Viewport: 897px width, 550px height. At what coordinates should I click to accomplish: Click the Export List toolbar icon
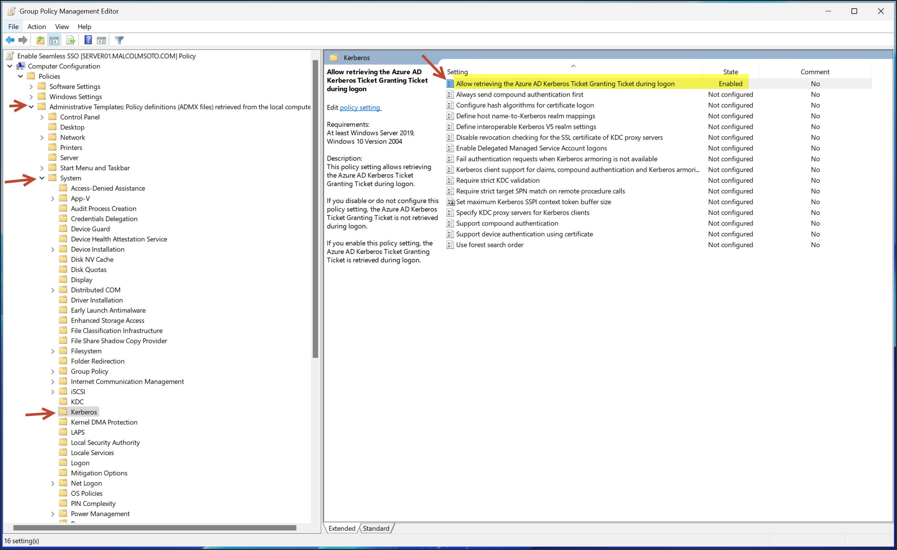pos(71,40)
